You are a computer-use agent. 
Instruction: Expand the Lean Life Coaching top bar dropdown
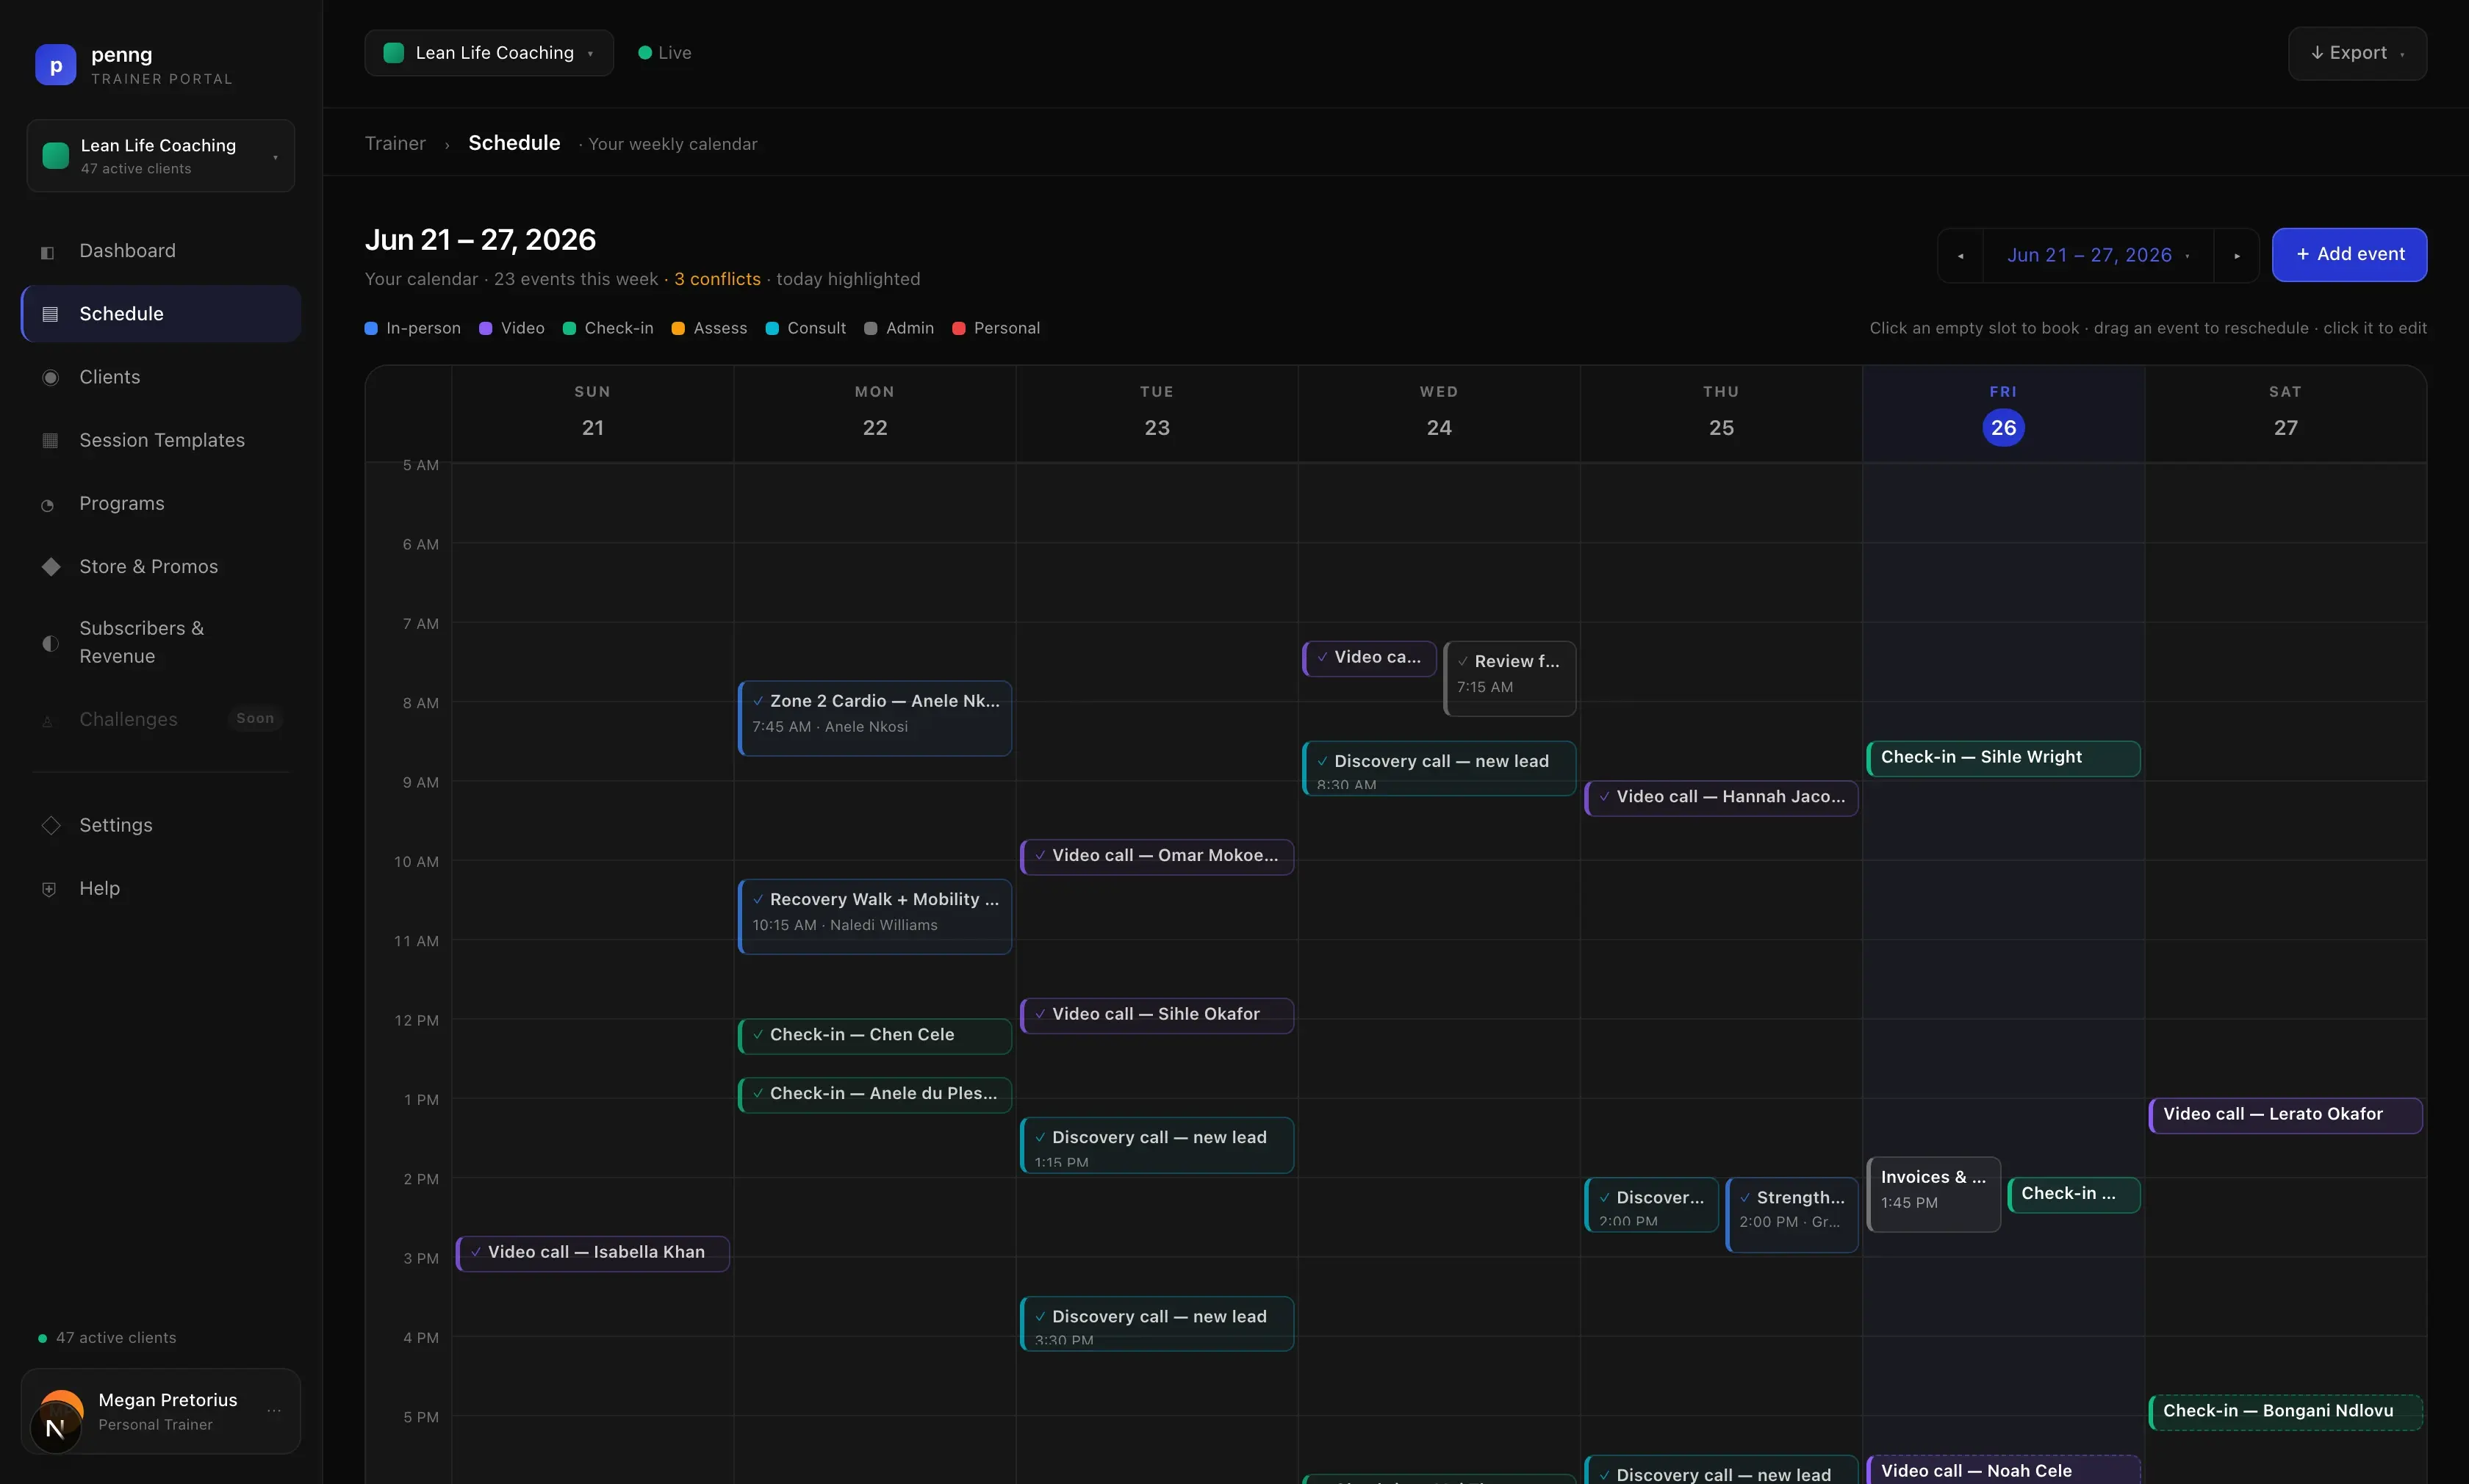pyautogui.click(x=489, y=53)
